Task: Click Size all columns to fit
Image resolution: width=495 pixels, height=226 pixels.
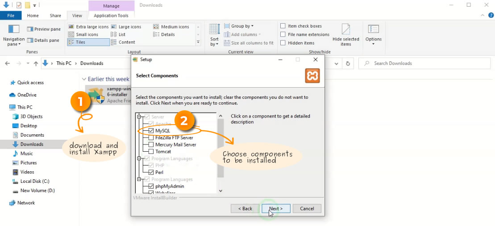Action: tap(249, 43)
